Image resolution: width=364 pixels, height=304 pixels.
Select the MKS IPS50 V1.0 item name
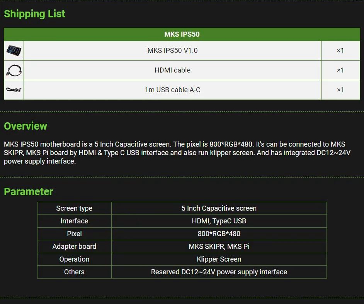click(172, 51)
